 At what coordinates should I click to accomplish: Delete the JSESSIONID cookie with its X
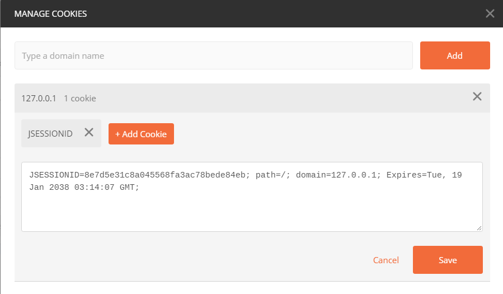pos(88,133)
